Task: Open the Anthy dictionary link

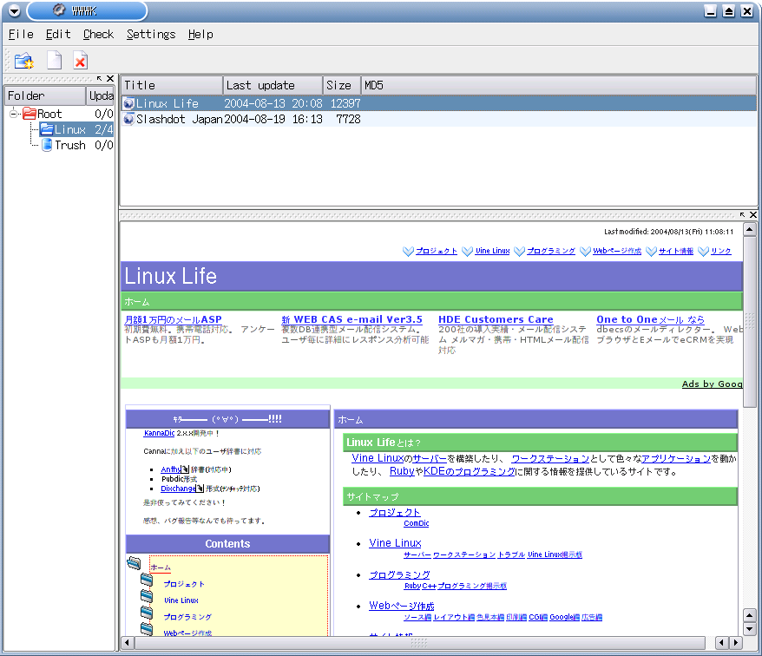Action: 171,469
